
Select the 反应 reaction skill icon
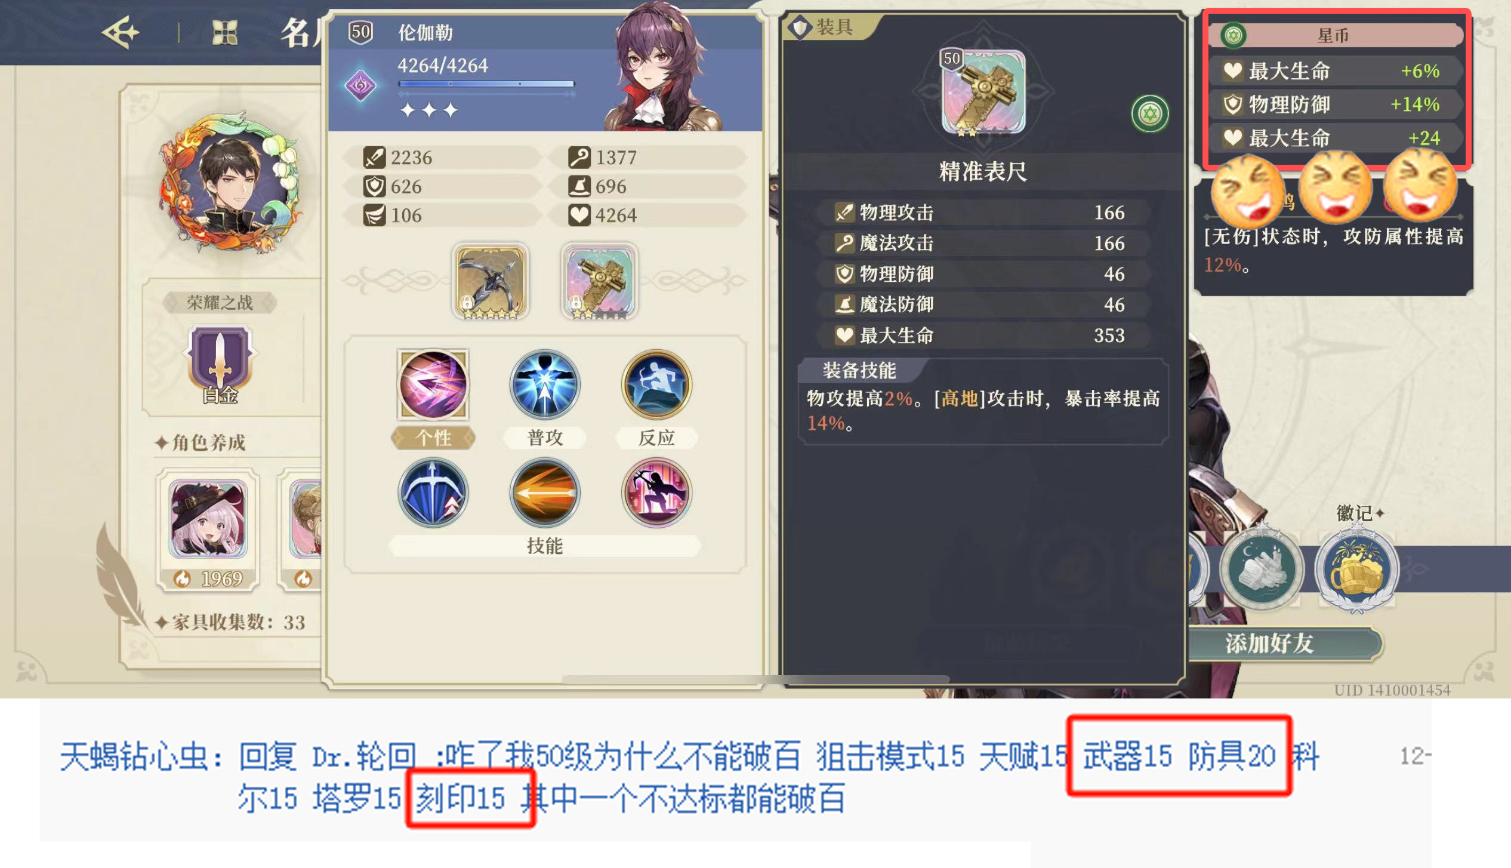(656, 385)
